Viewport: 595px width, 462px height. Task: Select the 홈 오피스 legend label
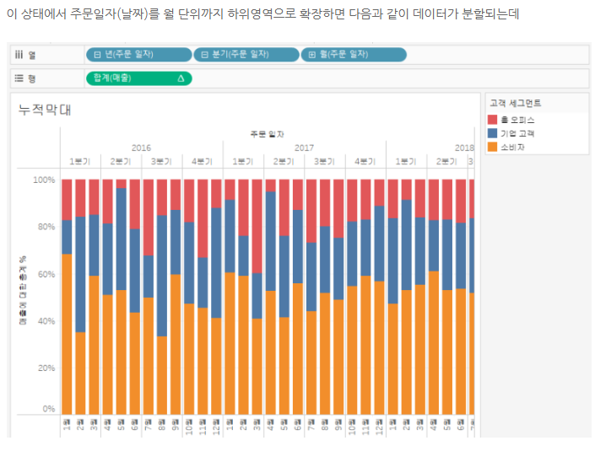(517, 121)
